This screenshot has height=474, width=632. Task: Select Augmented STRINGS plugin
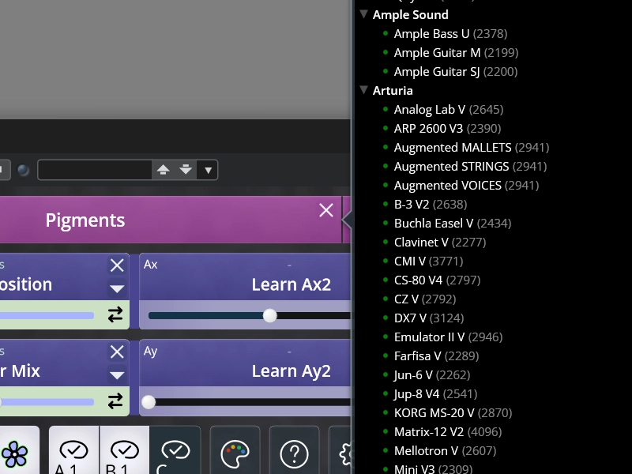pyautogui.click(x=470, y=167)
